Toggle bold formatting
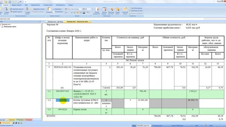Viewport: 226px width, 127px height. click(x=66, y=13)
